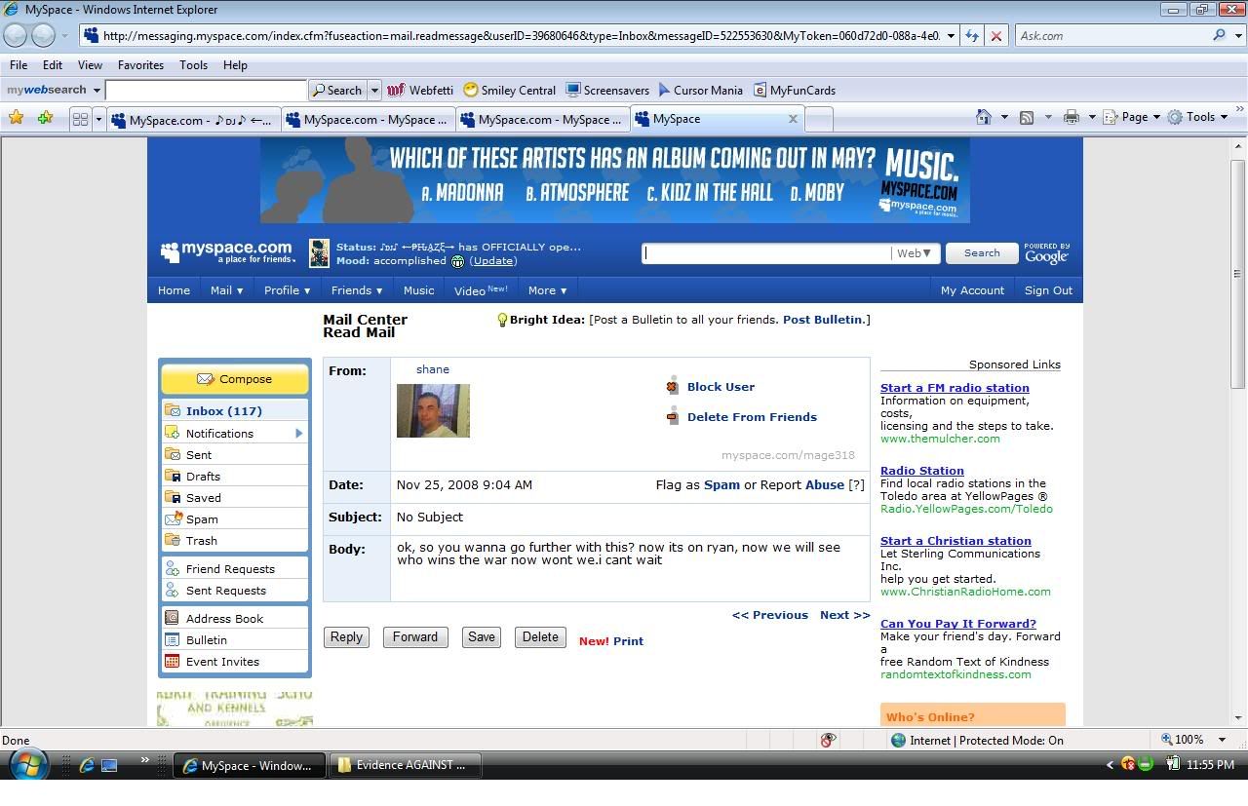
Task: Open the Cursor Mania toolbar button
Action: 700,90
